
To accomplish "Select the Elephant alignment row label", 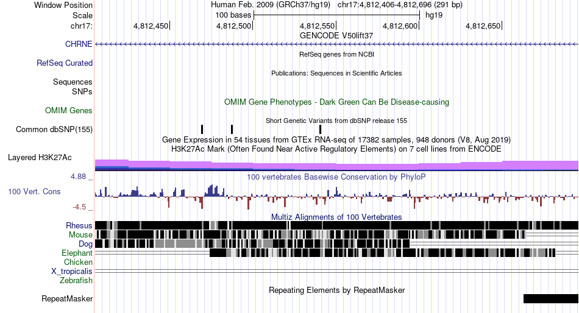I will pos(77,253).
